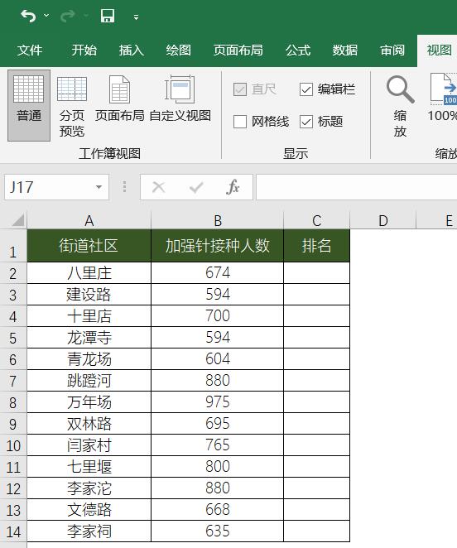The image size is (457, 548).
Task: Select the cell containing 青龙场
Action: coord(89,359)
